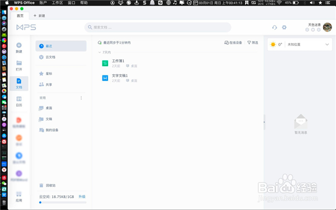The width and height of the screenshot is (336, 210).
Task: Select 最近 in the navigation list
Action: coord(61,46)
